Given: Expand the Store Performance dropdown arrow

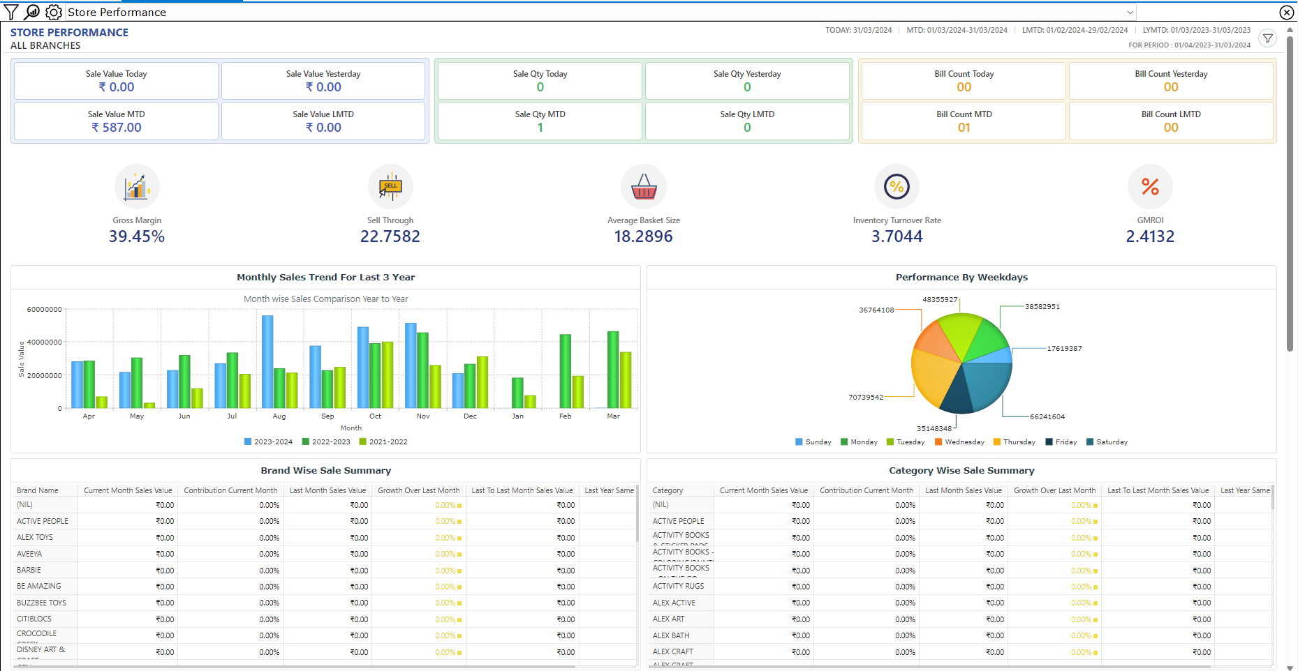Looking at the screenshot, I should pos(1130,13).
